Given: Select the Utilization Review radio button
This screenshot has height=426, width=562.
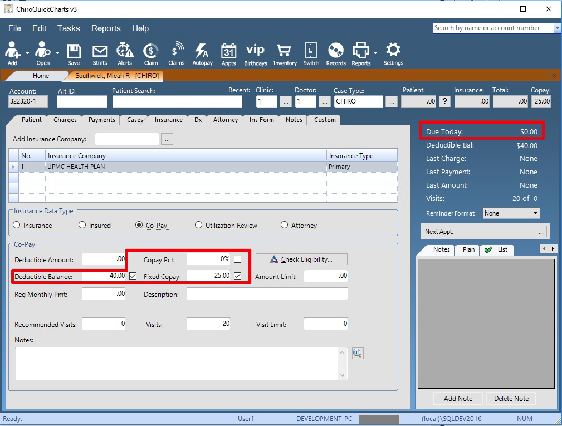Looking at the screenshot, I should click(199, 226).
